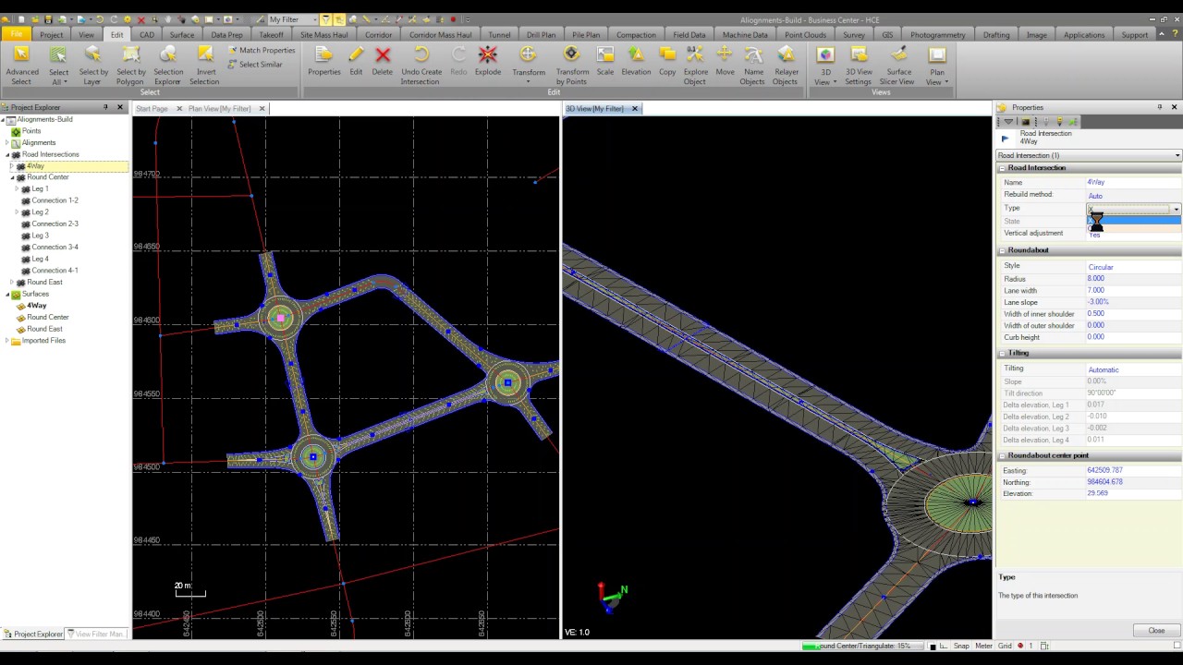
Task: Switch to Plan View [My Filter] tab
Action: (x=220, y=109)
